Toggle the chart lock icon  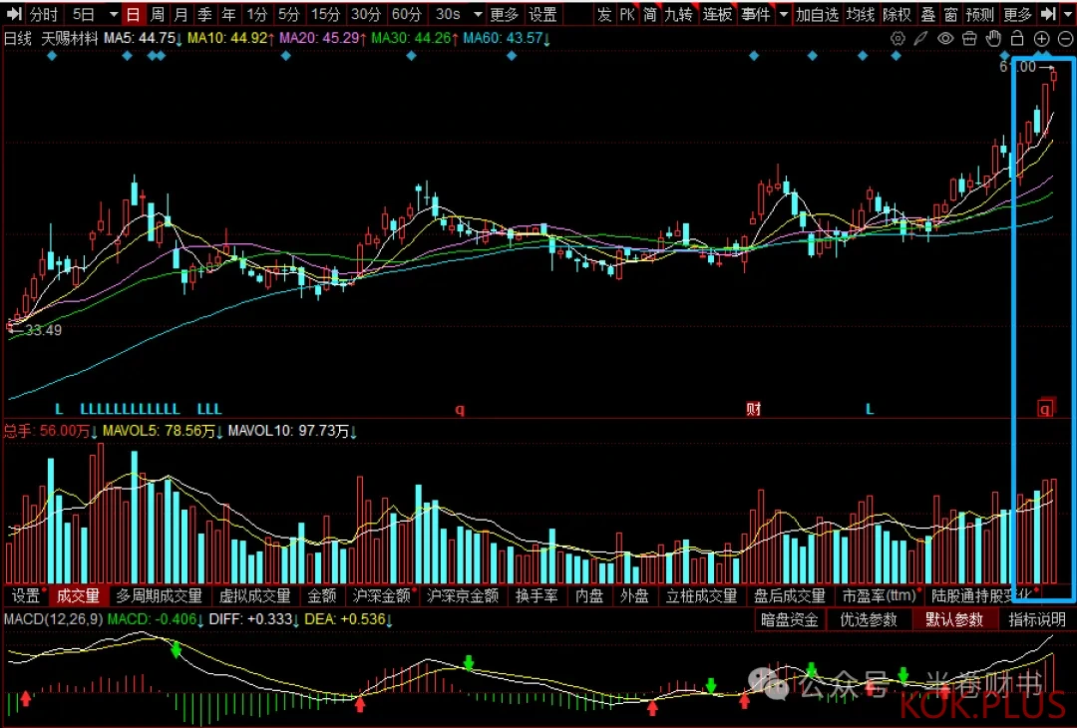coord(1017,39)
